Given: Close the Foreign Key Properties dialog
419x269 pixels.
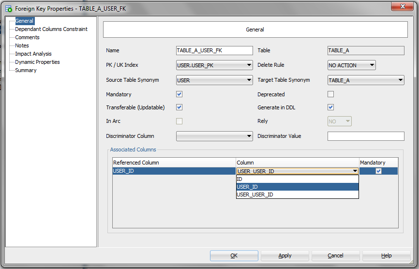Looking at the screenshot, I should click(402, 6).
